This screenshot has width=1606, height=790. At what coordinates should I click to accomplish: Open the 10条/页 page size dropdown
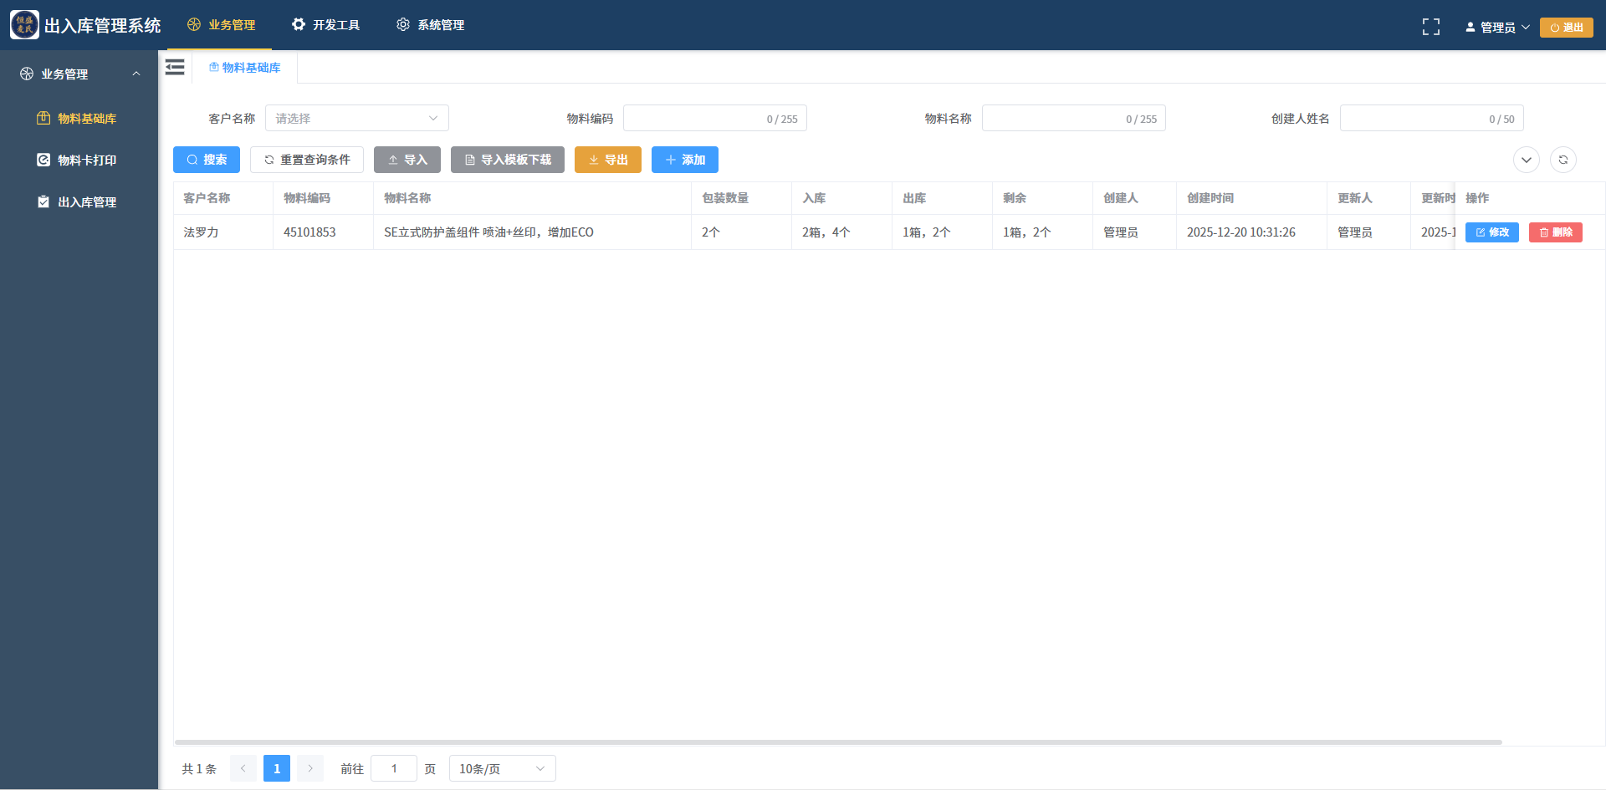(501, 768)
